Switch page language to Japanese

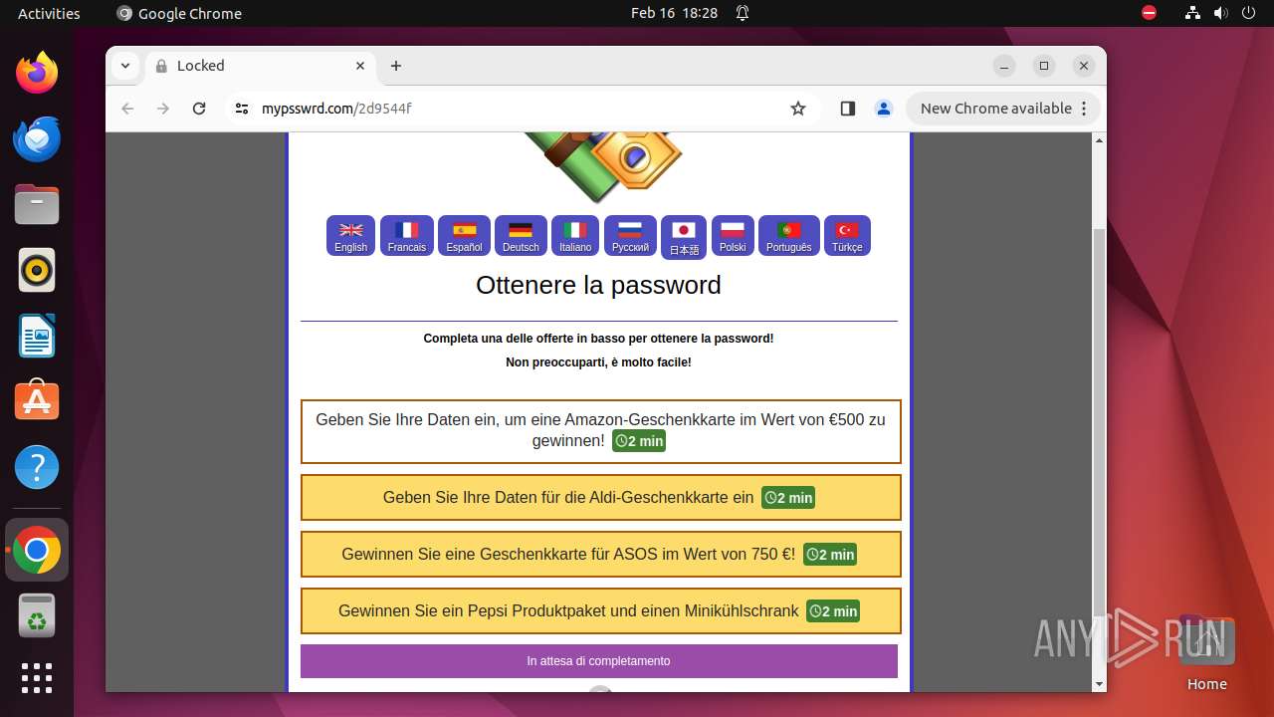click(684, 237)
